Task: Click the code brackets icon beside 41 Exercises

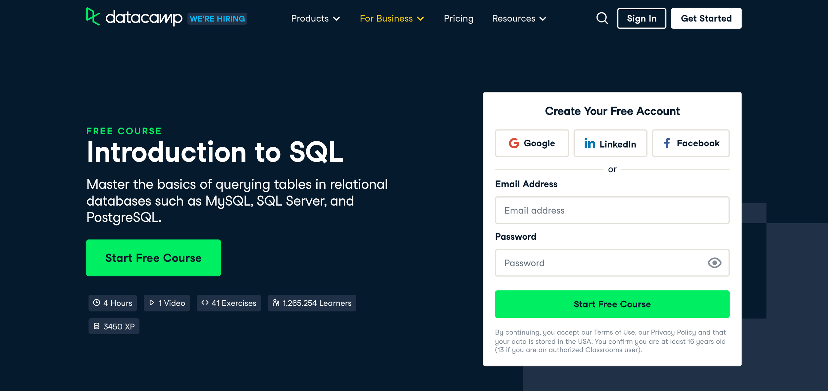Action: tap(205, 303)
